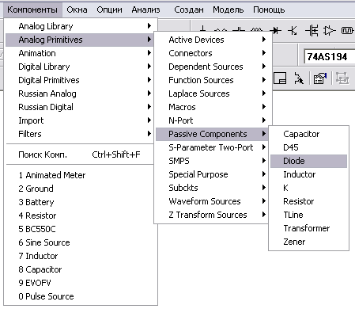This screenshot has width=355, height=309.
Task: Click the title box frame icon
Action: [x=280, y=78]
